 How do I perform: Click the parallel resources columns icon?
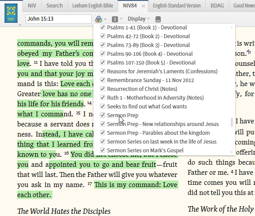tap(115, 19)
